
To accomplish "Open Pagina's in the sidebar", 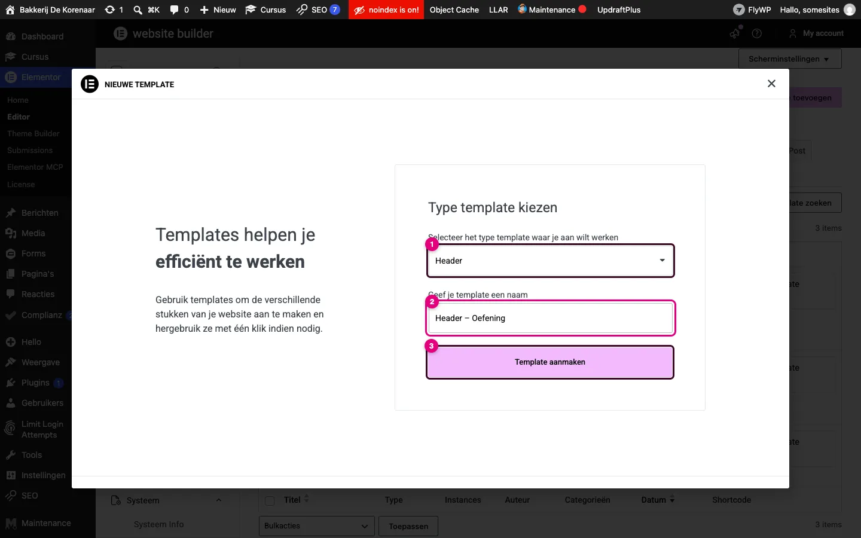I will click(38, 274).
